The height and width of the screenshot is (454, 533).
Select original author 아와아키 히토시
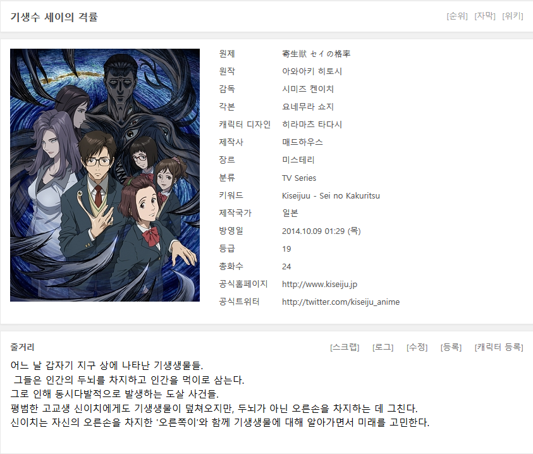(x=312, y=71)
